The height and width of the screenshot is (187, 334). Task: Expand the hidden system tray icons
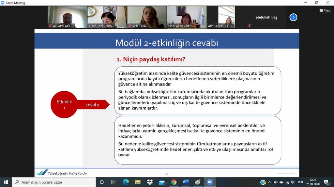pyautogui.click(x=270, y=182)
